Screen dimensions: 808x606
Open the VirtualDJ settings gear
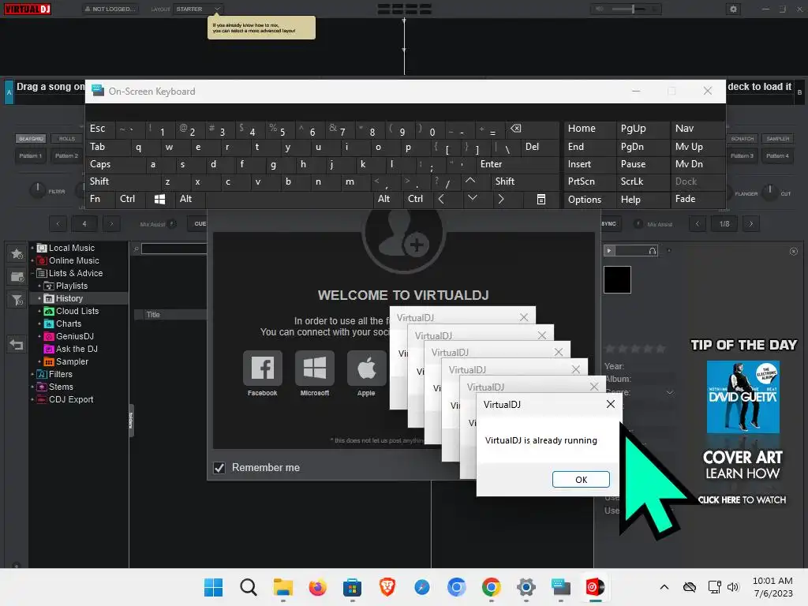pyautogui.click(x=733, y=9)
